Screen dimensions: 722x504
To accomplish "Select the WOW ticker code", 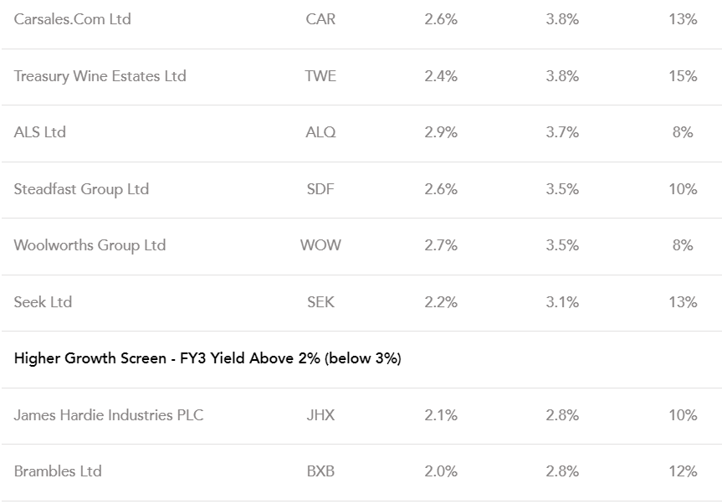I will (x=320, y=245).
